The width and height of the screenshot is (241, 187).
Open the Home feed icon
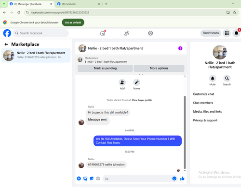point(103,33)
